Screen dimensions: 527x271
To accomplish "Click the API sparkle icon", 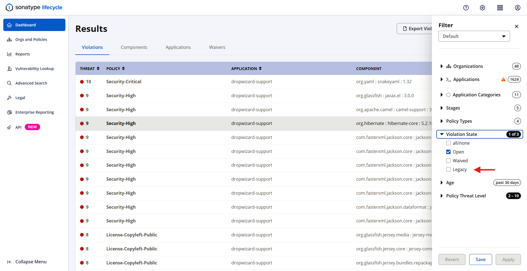I will (x=9, y=127).
